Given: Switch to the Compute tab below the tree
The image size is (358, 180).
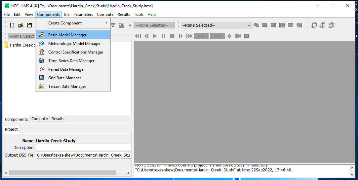Looking at the screenshot, I should click(x=39, y=119).
